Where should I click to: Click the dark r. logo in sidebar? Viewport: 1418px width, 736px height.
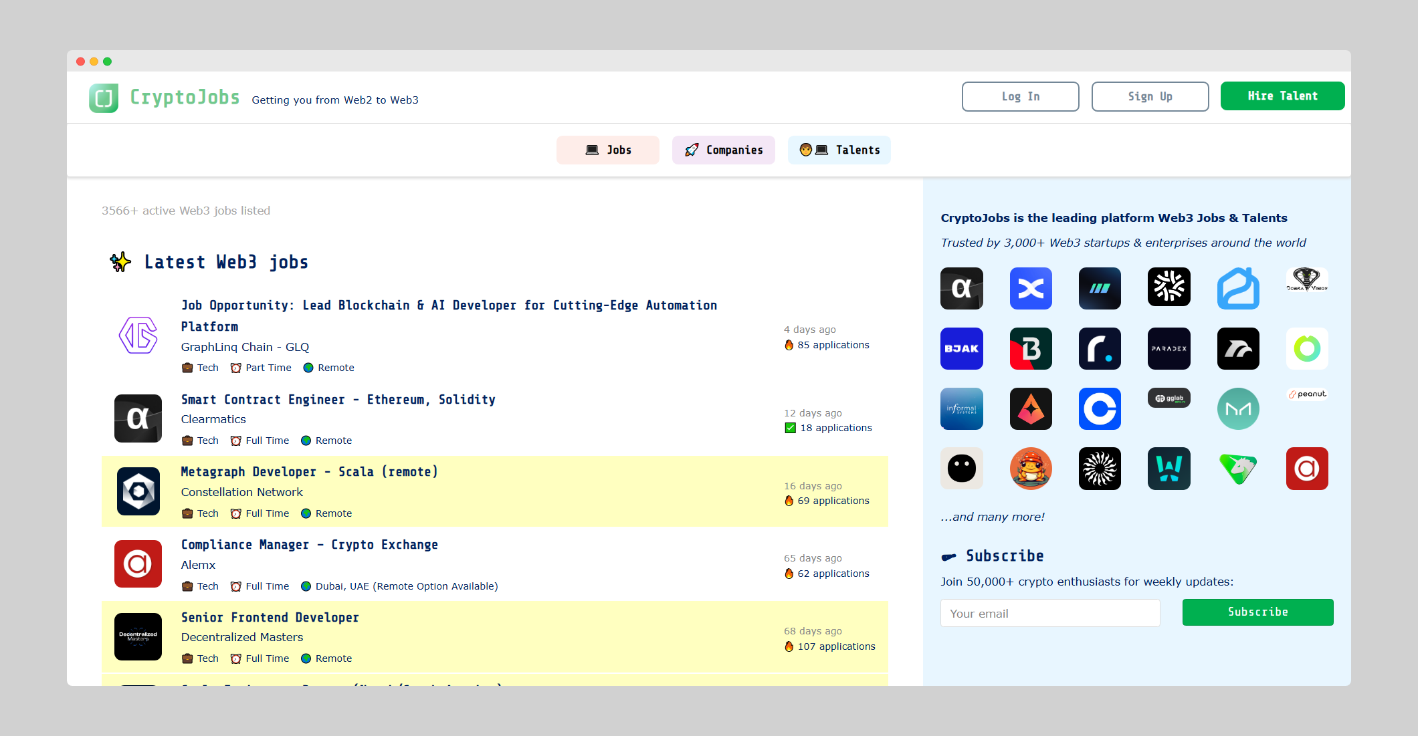click(1100, 348)
